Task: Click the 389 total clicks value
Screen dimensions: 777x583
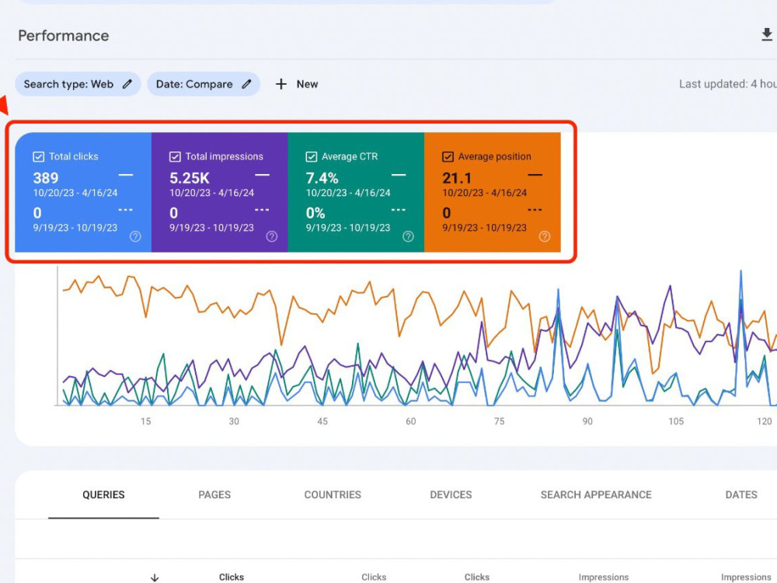Action: (x=46, y=178)
